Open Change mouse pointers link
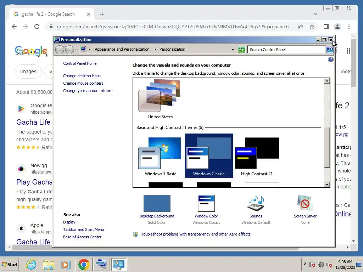 [83, 83]
